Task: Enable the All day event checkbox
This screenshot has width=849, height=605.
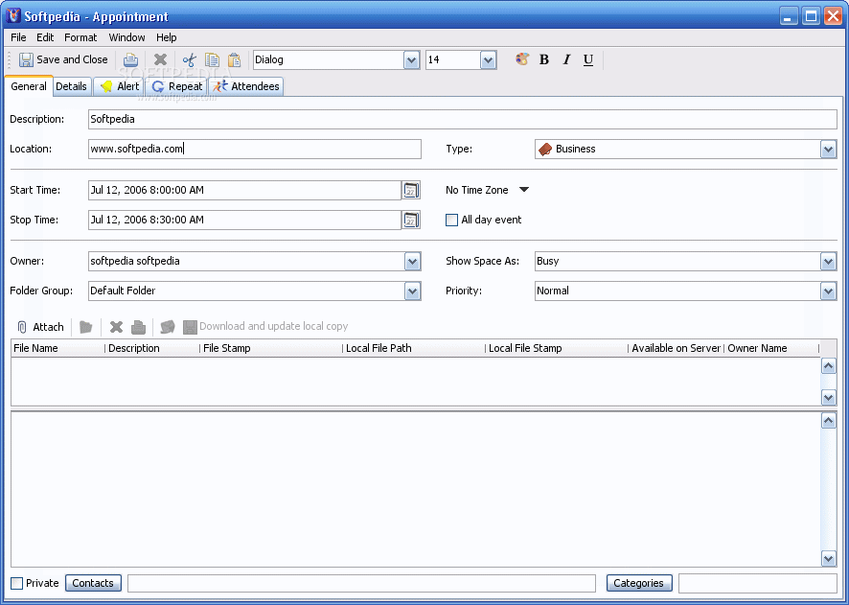Action: (451, 220)
